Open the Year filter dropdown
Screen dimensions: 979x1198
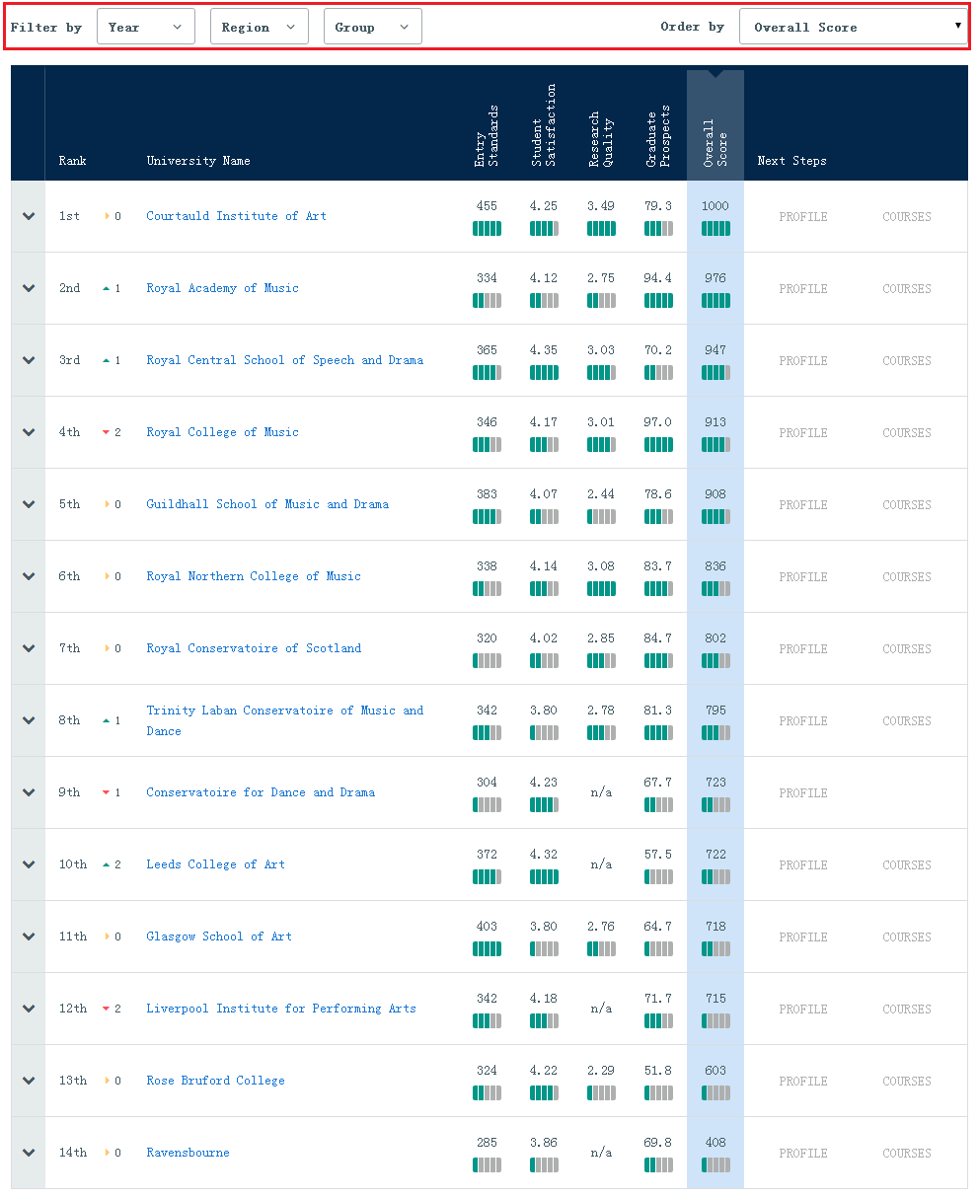coord(146,27)
